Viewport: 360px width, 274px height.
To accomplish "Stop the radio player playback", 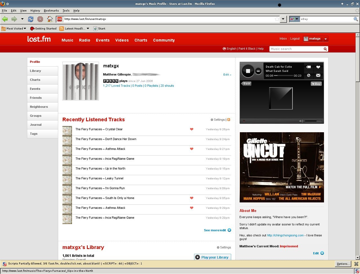I will pyautogui.click(x=248, y=71).
